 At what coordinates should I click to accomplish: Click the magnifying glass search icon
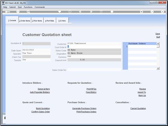click(28, 12)
